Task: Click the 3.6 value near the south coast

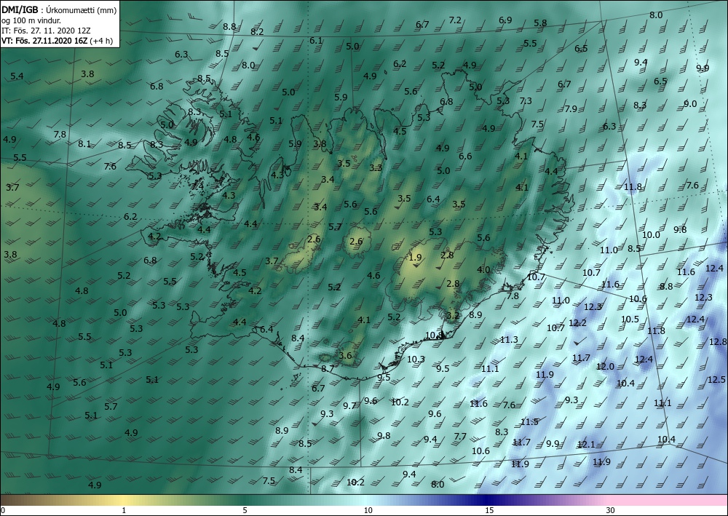Action: [345, 355]
